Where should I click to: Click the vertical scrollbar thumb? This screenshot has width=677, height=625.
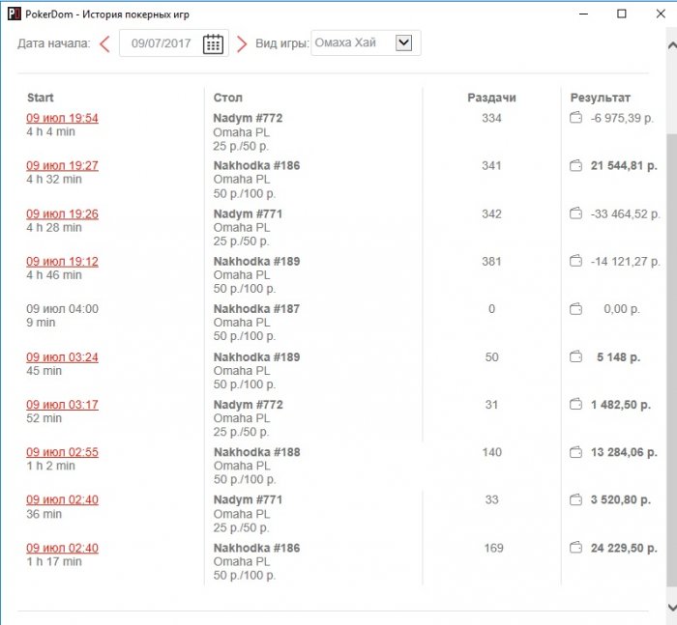(x=672, y=360)
